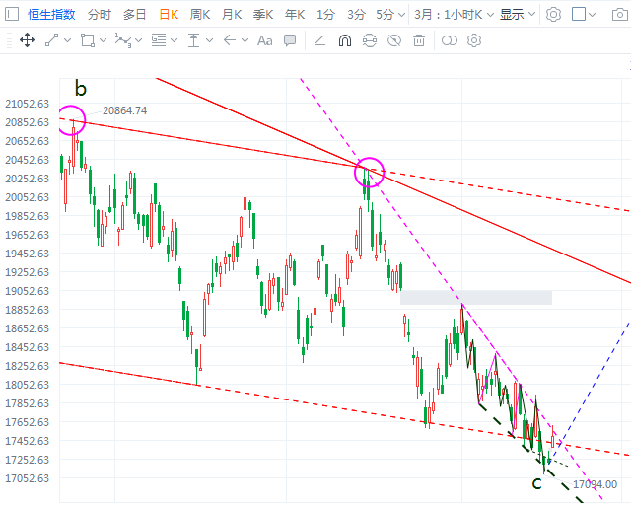Click the 20052.63 price axis label
This screenshot has width=631, height=508.
coord(27,197)
